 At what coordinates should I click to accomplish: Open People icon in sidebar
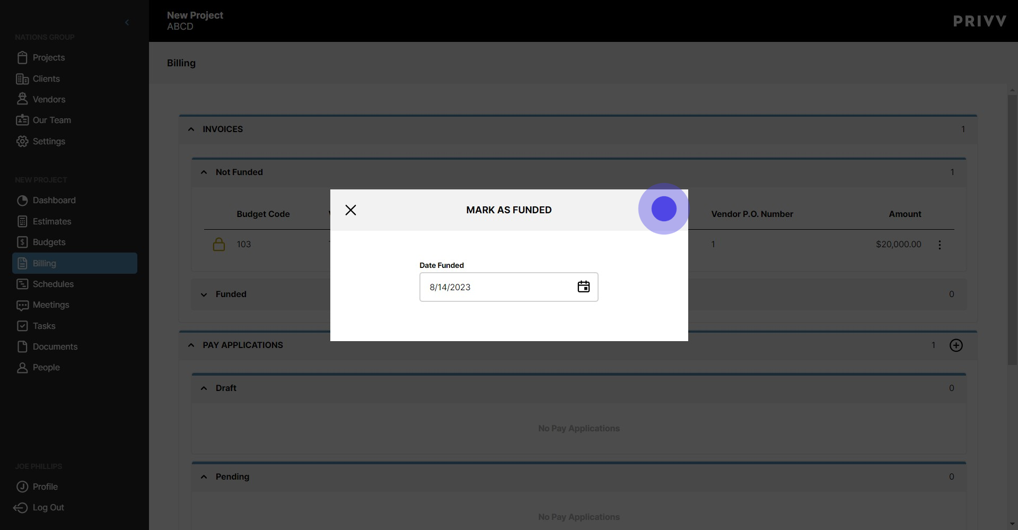click(22, 368)
